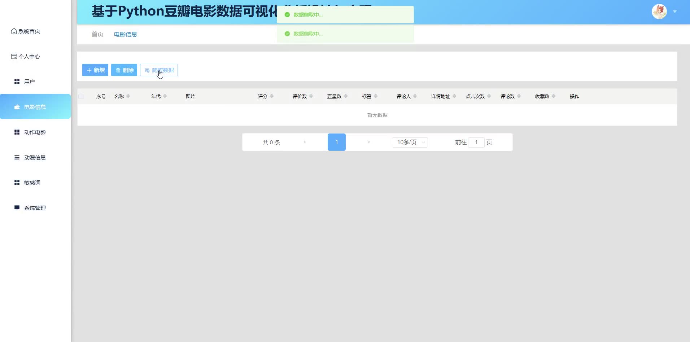The height and width of the screenshot is (342, 690).
Task: Click the 爬取数据 button
Action: (x=159, y=70)
